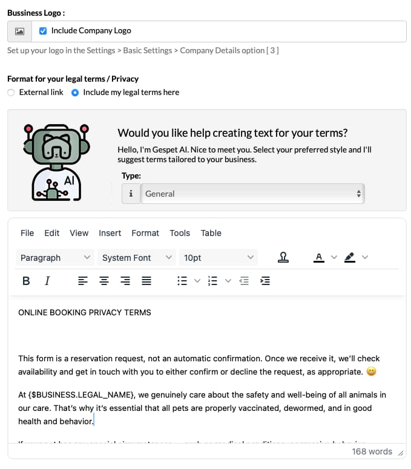Insert a bullet list

coord(182,281)
